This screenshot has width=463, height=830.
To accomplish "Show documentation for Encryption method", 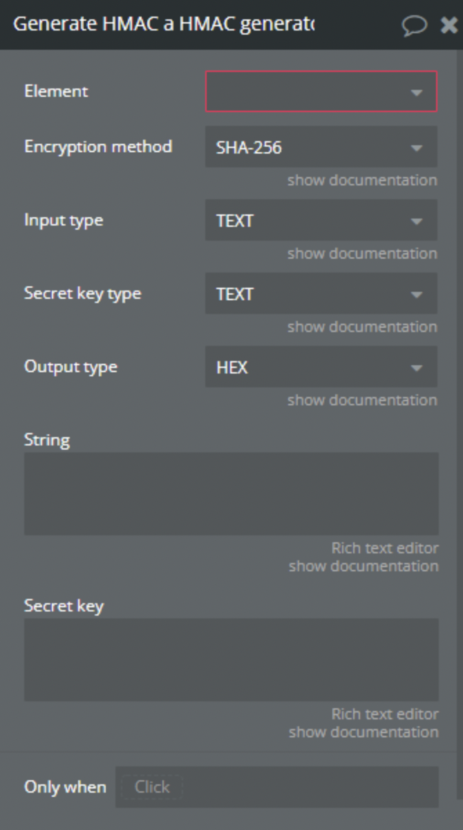I will click(x=362, y=181).
